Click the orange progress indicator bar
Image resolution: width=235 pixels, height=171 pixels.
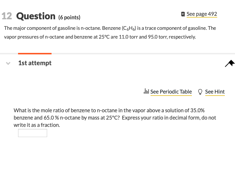(35, 53)
